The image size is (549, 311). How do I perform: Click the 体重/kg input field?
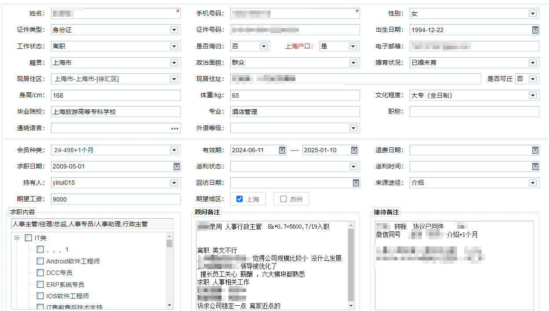295,95
